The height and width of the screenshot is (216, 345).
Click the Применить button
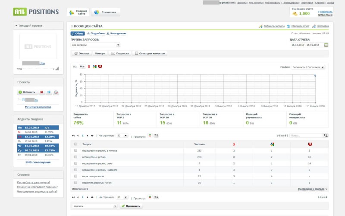131,206
